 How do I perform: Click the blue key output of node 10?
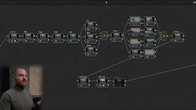[123, 39]
